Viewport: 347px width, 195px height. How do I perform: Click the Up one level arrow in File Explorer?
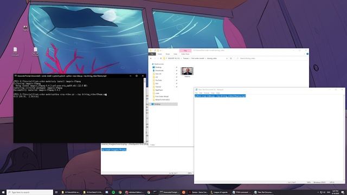point(161,58)
